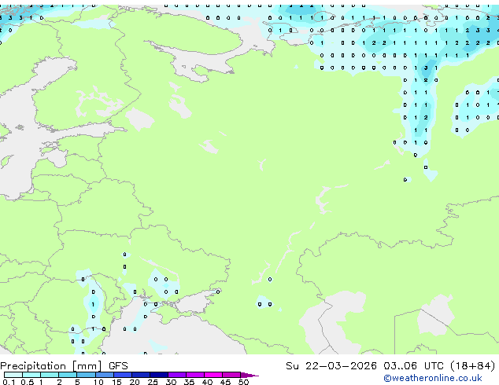This screenshot has height=385, width=499.
Task: Click the weatheronline.co.uk copyright link
Action: click(432, 378)
